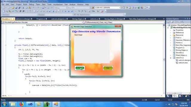Select Weak_Edges.cs in Solution Explorer
The width and height of the screenshot is (191, 107).
coord(181,55)
